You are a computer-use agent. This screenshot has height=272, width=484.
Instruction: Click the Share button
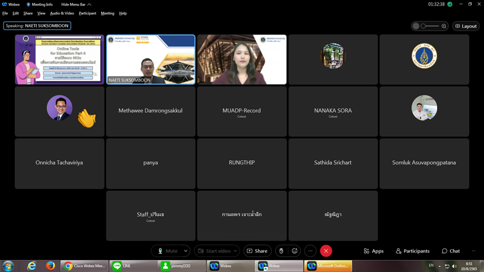point(257,251)
